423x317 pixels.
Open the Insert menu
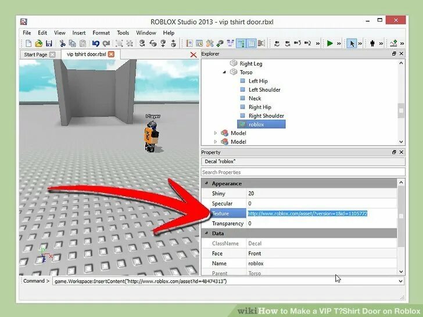[79, 33]
